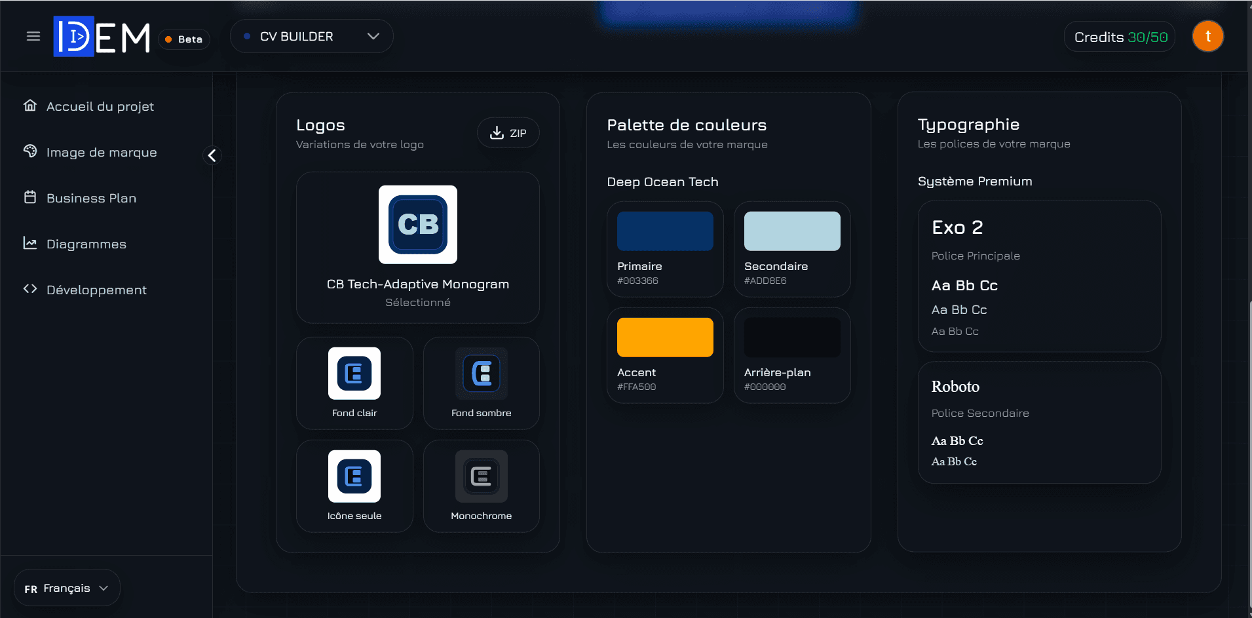The height and width of the screenshot is (618, 1252).
Task: Select the Icône seule logo variation
Action: click(354, 486)
